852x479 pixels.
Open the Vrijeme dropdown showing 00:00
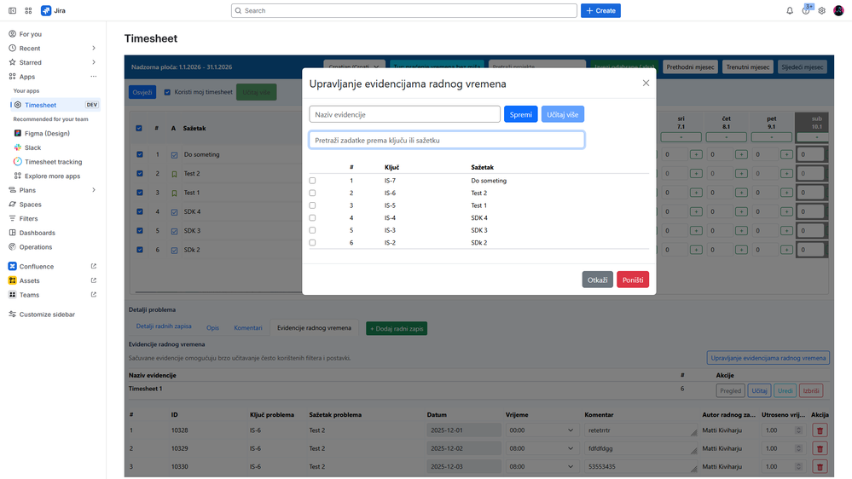point(540,430)
